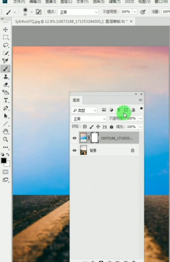The image size is (170, 262).
Task: Open the layer 填充 percentage dropdown
Action: coord(140,127)
